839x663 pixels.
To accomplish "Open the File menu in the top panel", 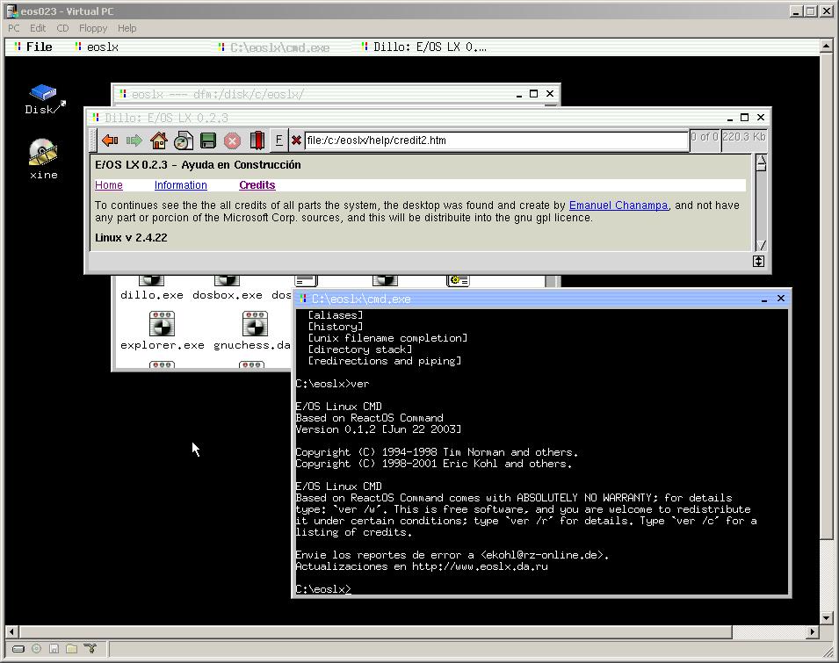I will [x=33, y=47].
